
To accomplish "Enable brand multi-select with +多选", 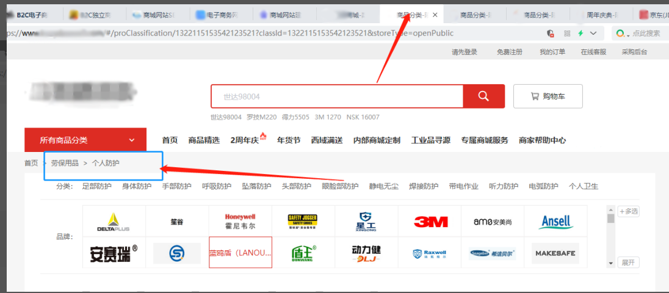I will pos(628,211).
